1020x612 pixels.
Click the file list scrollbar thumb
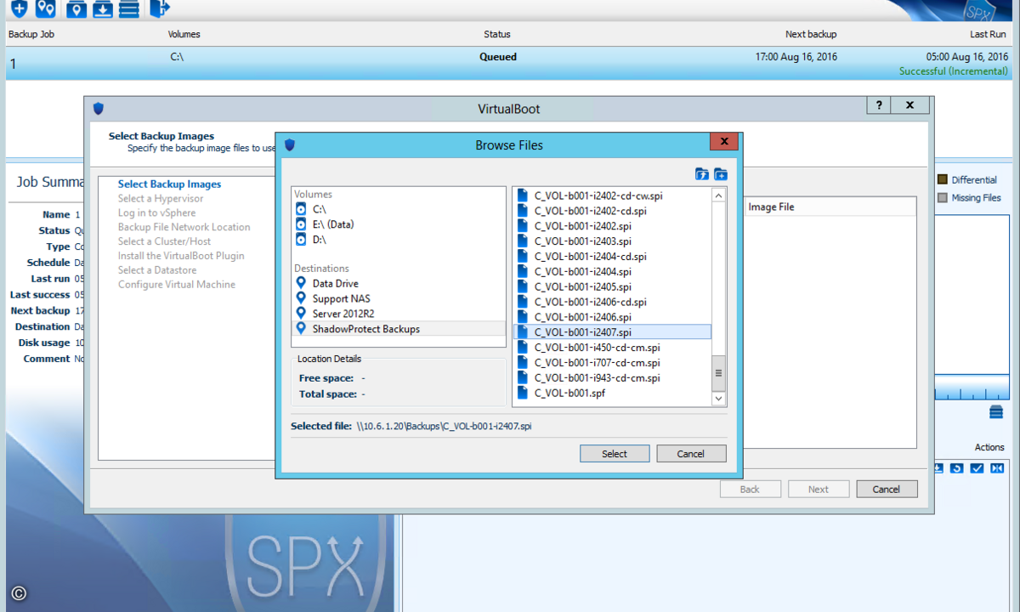click(x=718, y=372)
